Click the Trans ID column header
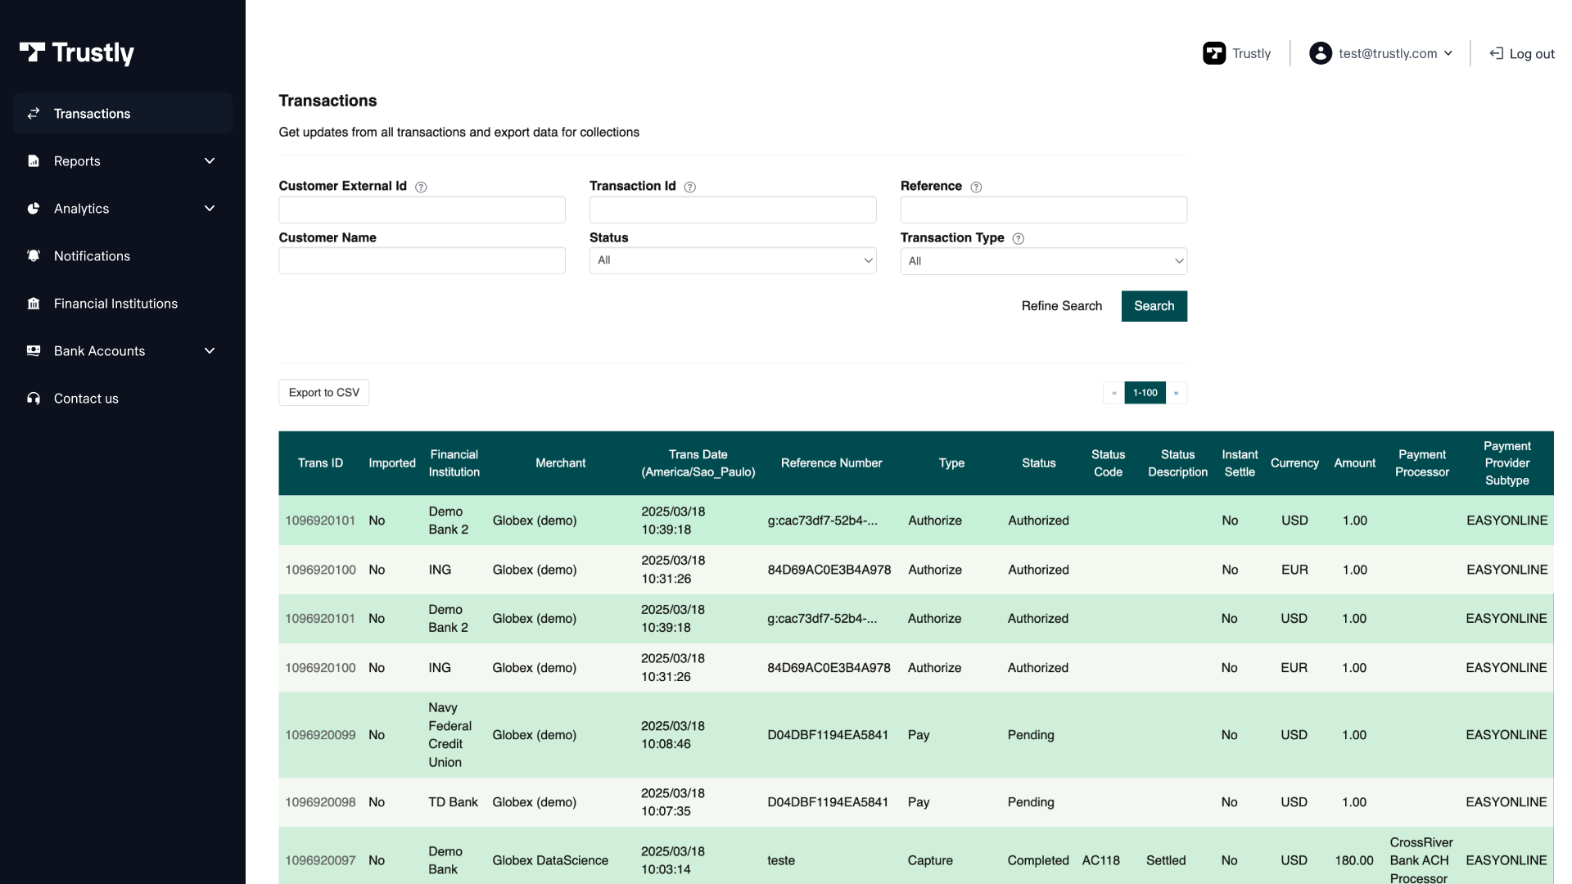The height and width of the screenshot is (884, 1572). point(320,463)
